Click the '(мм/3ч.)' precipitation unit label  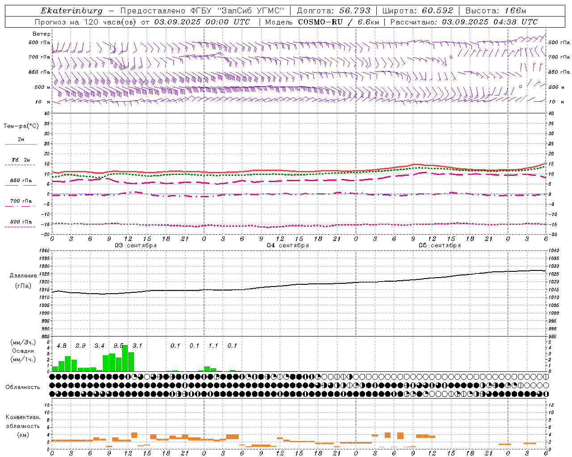point(23,342)
